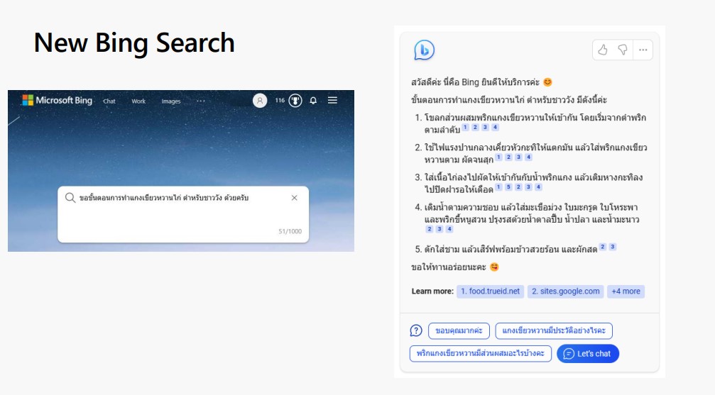The image size is (715, 395).
Task: Open the Chat tab in Bing header
Action: coord(109,101)
